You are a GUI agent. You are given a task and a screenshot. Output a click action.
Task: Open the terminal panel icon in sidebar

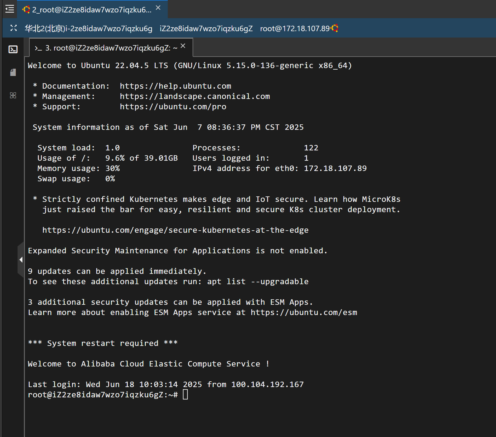[x=13, y=49]
